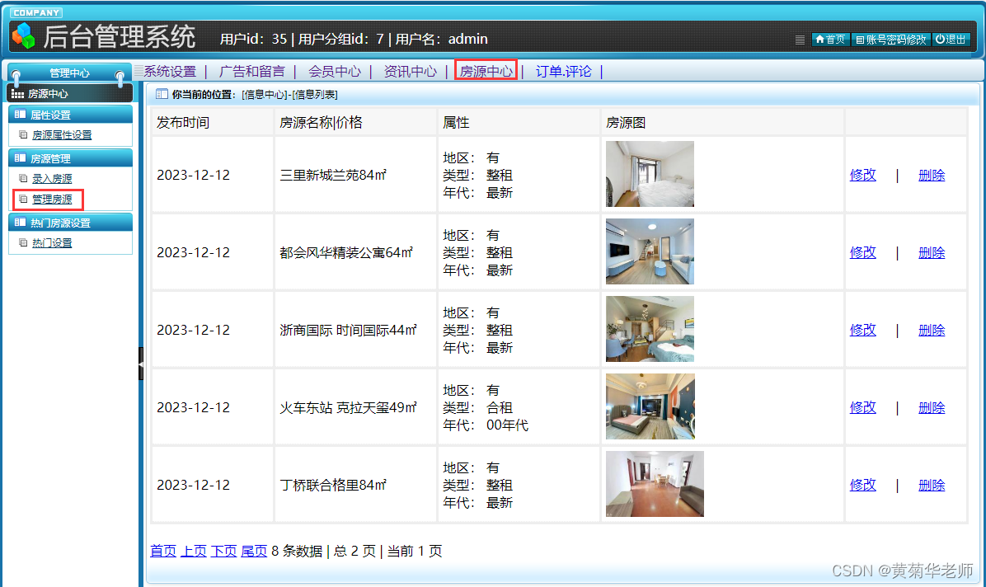
Task: Collapse the 房源管理 sidebar section
Action: 70,158
